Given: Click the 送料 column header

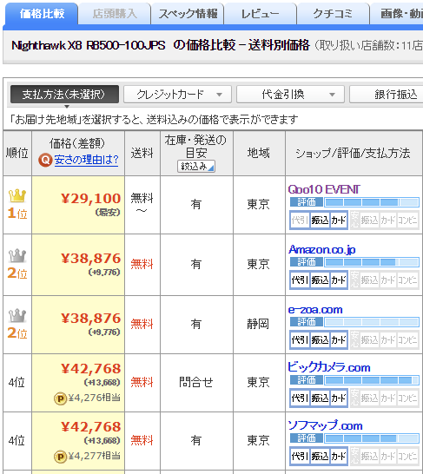Looking at the screenshot, I should (142, 153).
